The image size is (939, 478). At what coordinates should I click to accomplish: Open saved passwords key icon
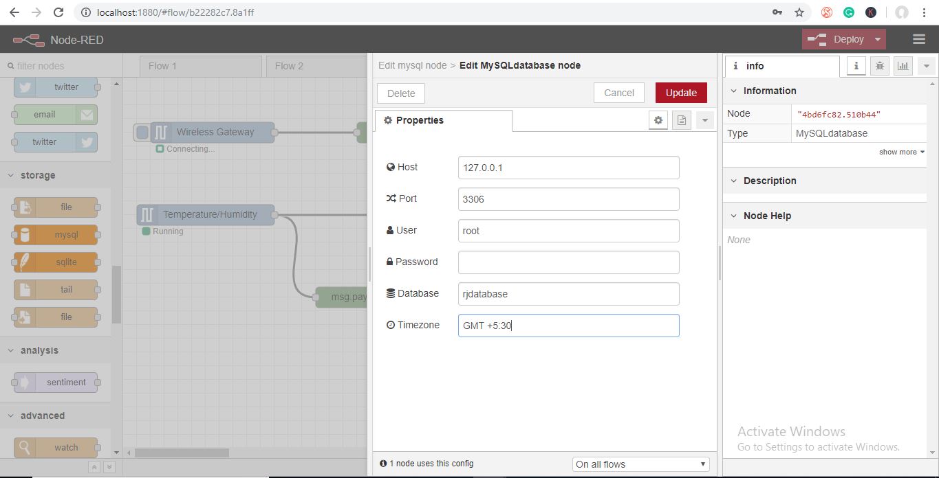click(x=777, y=12)
